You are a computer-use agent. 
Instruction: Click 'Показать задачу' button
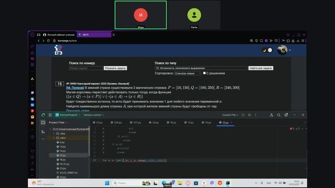(115, 68)
